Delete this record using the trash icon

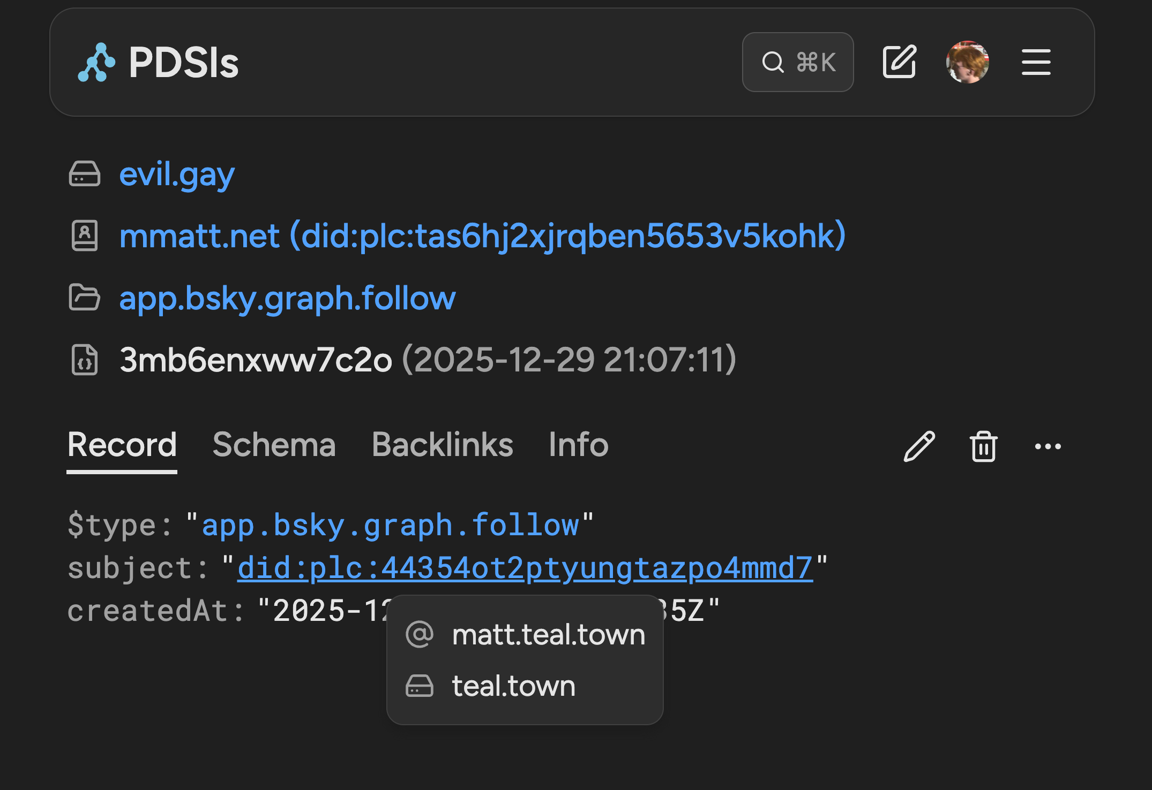click(x=983, y=446)
